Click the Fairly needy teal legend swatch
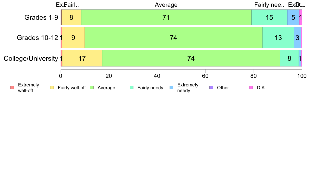The height and width of the screenshot is (191, 309). tap(132, 87)
